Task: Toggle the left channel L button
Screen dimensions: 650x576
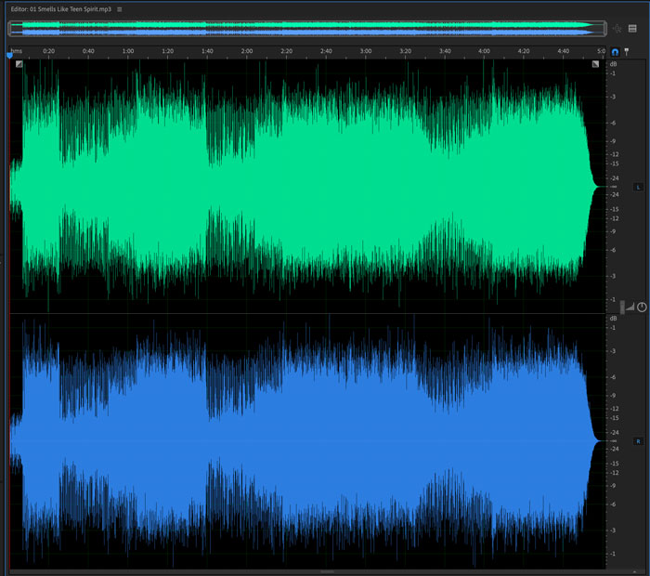Action: click(638, 187)
